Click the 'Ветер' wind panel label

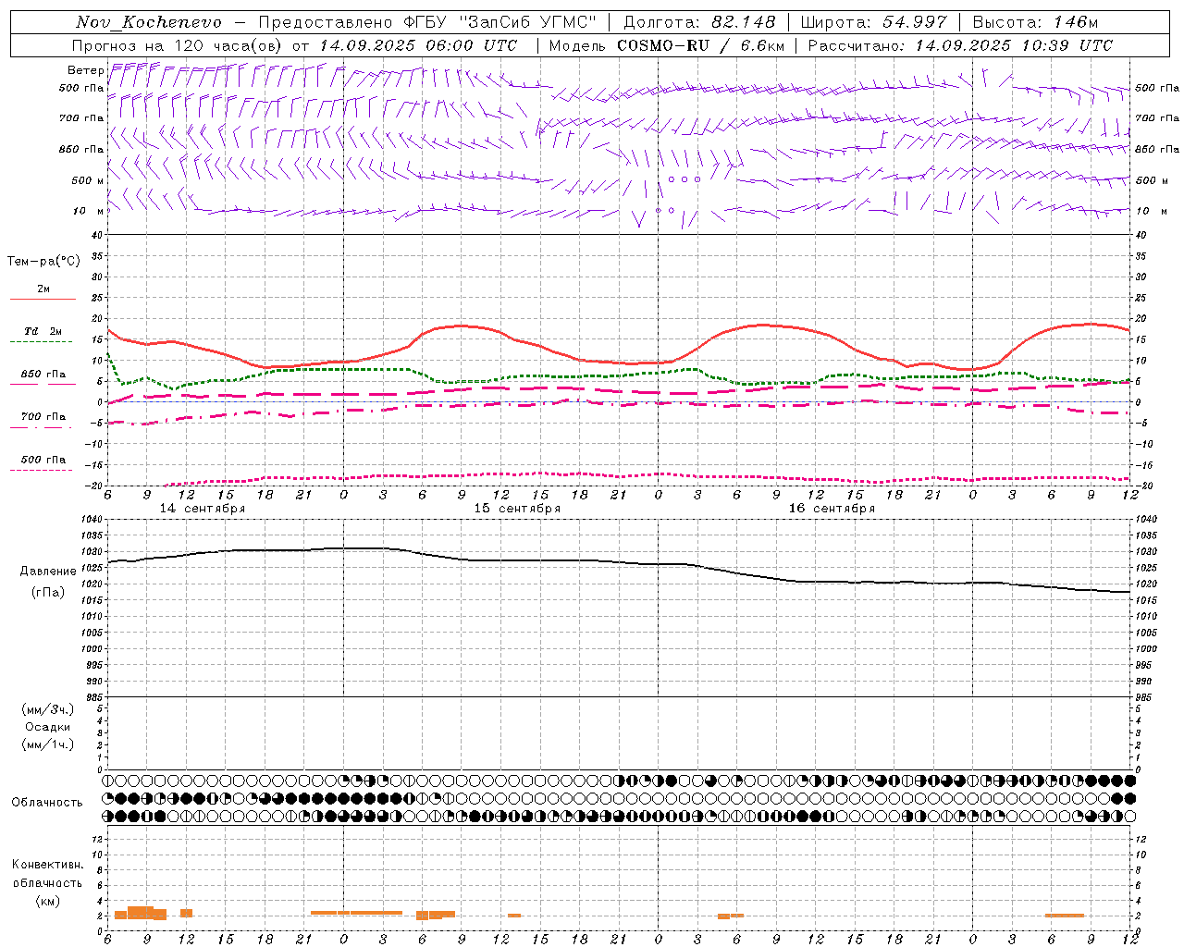click(85, 70)
